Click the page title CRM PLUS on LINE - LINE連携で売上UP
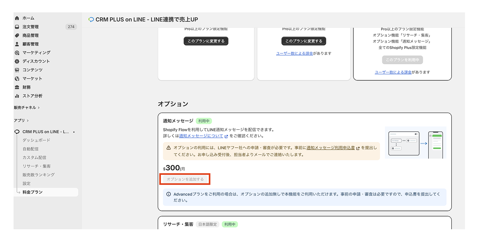 147,20
